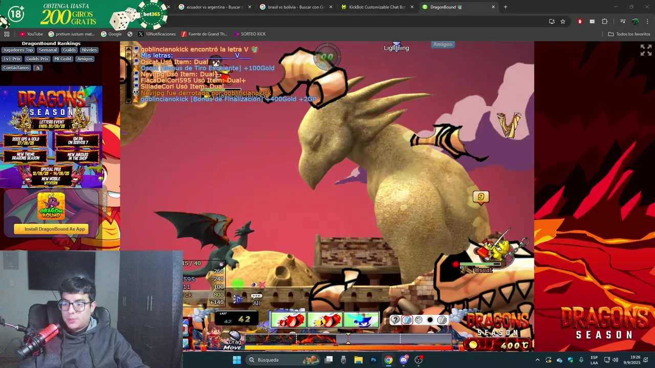655x368 pixels.
Task: Show hidden system tray icons chevron
Action: point(537,360)
